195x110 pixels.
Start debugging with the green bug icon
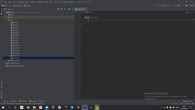tap(176, 5)
